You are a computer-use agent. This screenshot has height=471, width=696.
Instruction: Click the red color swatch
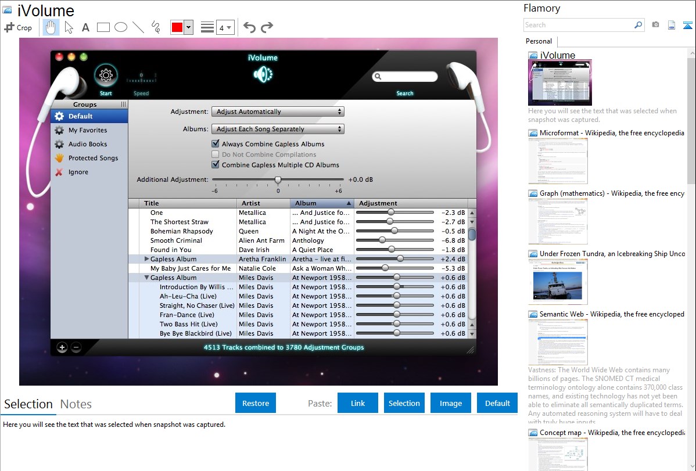pyautogui.click(x=177, y=27)
